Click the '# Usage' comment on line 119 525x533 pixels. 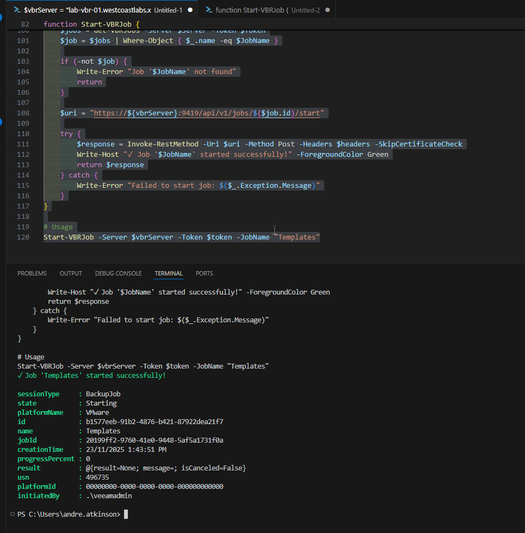(58, 227)
